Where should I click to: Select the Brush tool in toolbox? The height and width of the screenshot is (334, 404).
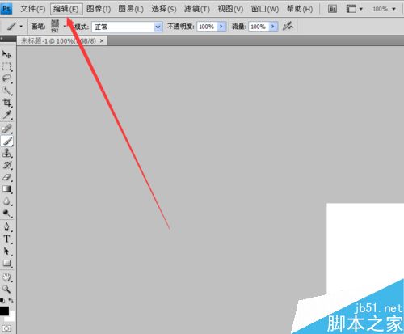point(6,141)
